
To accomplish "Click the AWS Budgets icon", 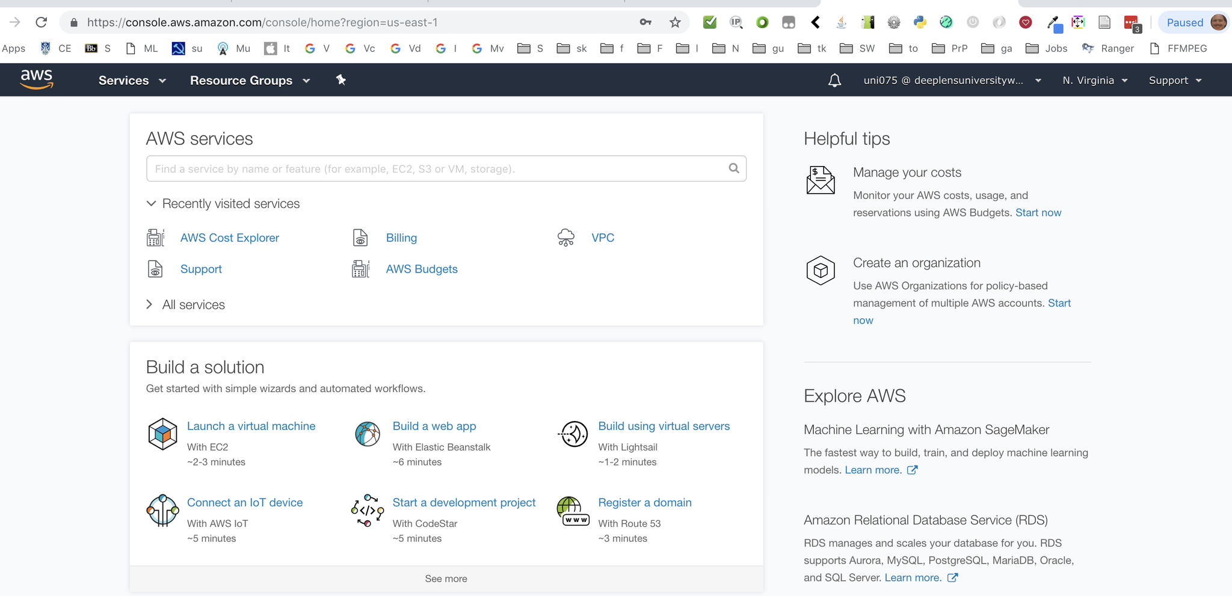I will coord(361,269).
